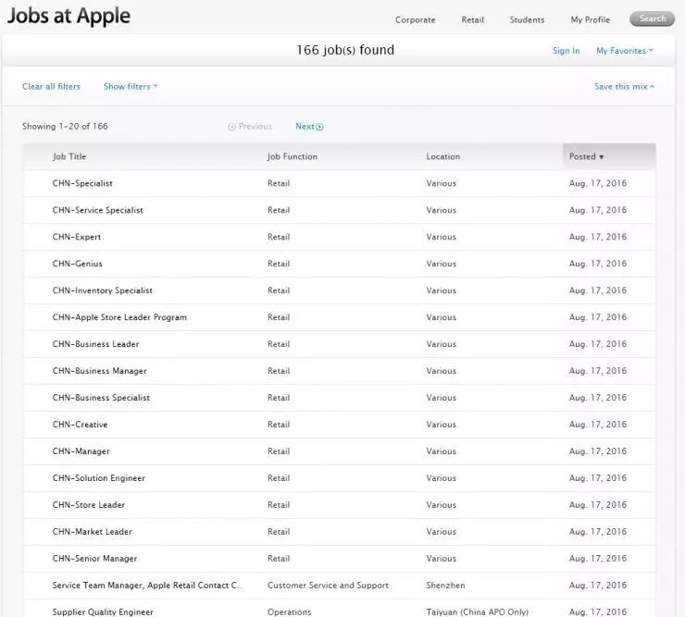Image resolution: width=685 pixels, height=617 pixels.
Task: Open Service Team Manager, Apple Retail Contact job
Action: [146, 586]
